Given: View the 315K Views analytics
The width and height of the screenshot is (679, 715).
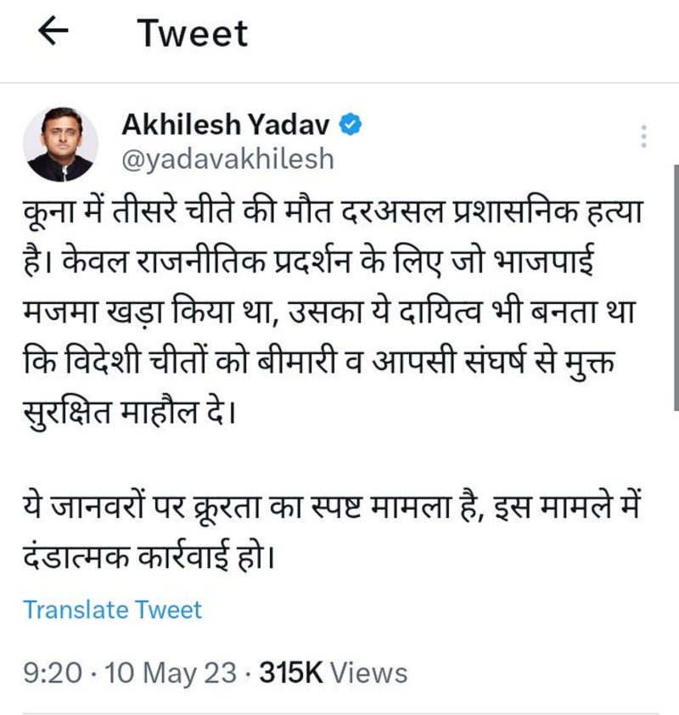Looking at the screenshot, I should pyautogui.click(x=333, y=673).
